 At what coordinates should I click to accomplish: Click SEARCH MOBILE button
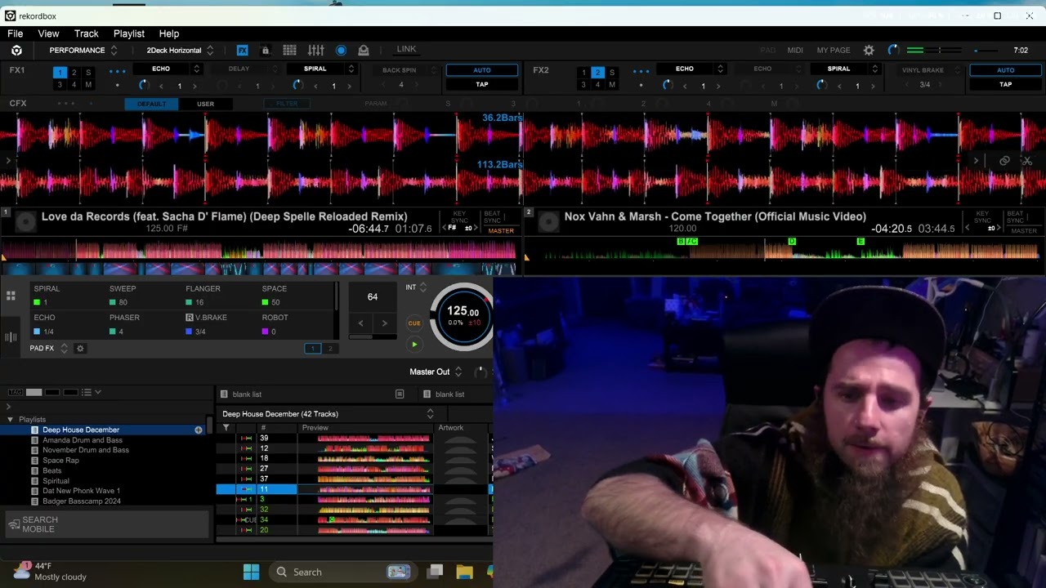pos(106,524)
